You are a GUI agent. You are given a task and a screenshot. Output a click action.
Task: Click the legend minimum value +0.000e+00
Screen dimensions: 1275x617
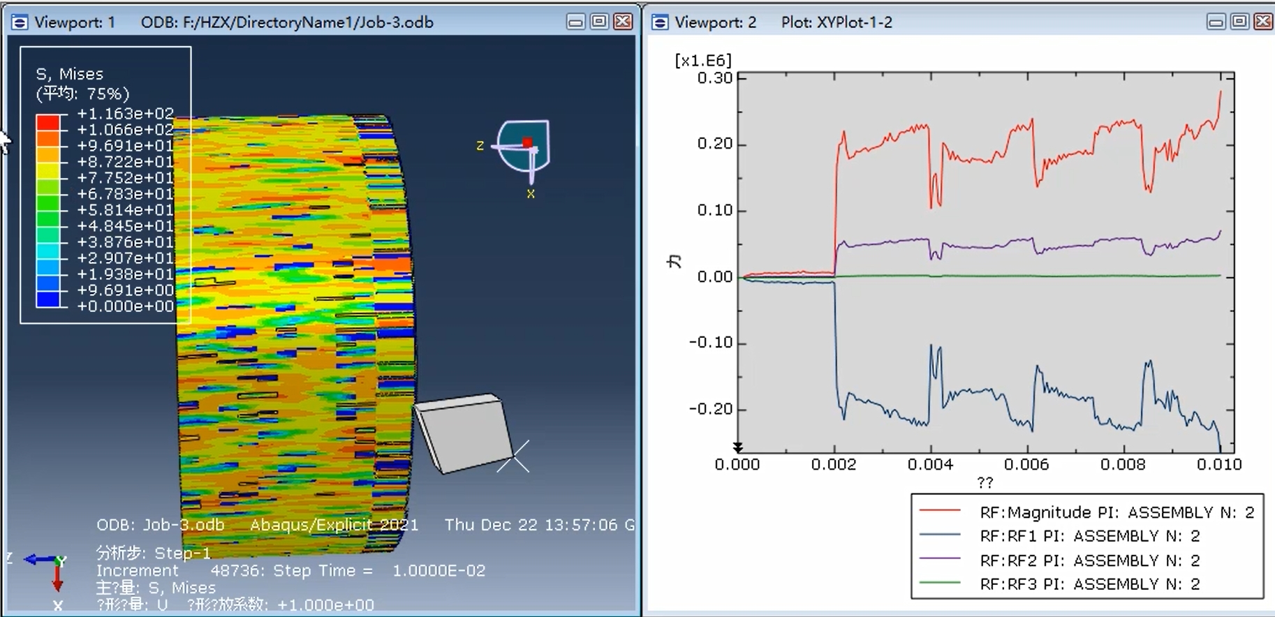pyautogui.click(x=125, y=306)
